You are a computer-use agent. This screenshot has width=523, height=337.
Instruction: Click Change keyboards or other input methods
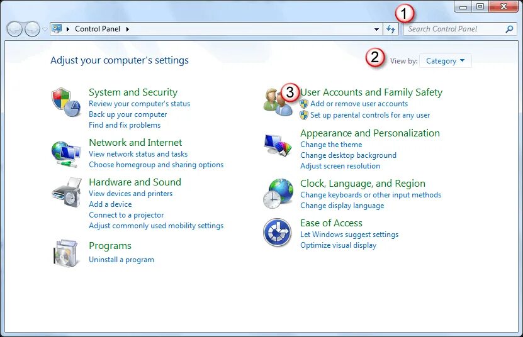(x=371, y=195)
